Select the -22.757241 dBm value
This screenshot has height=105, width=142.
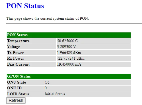point(71,58)
